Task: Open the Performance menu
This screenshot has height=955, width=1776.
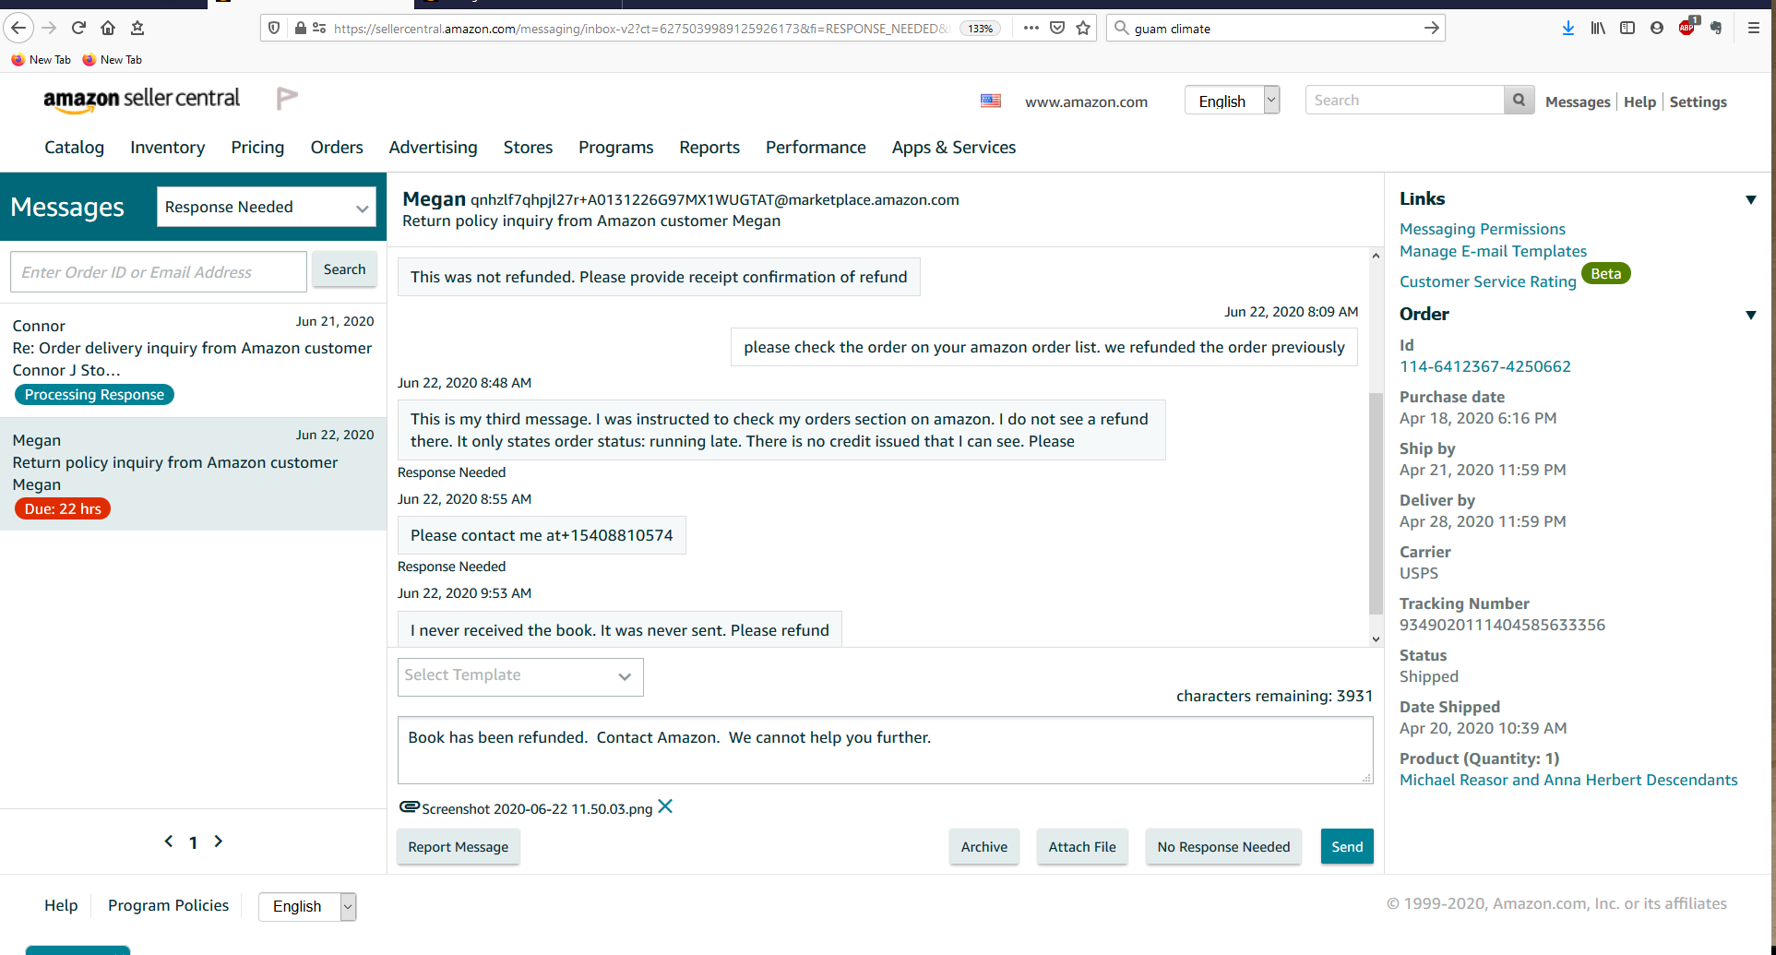Action: coord(816,148)
